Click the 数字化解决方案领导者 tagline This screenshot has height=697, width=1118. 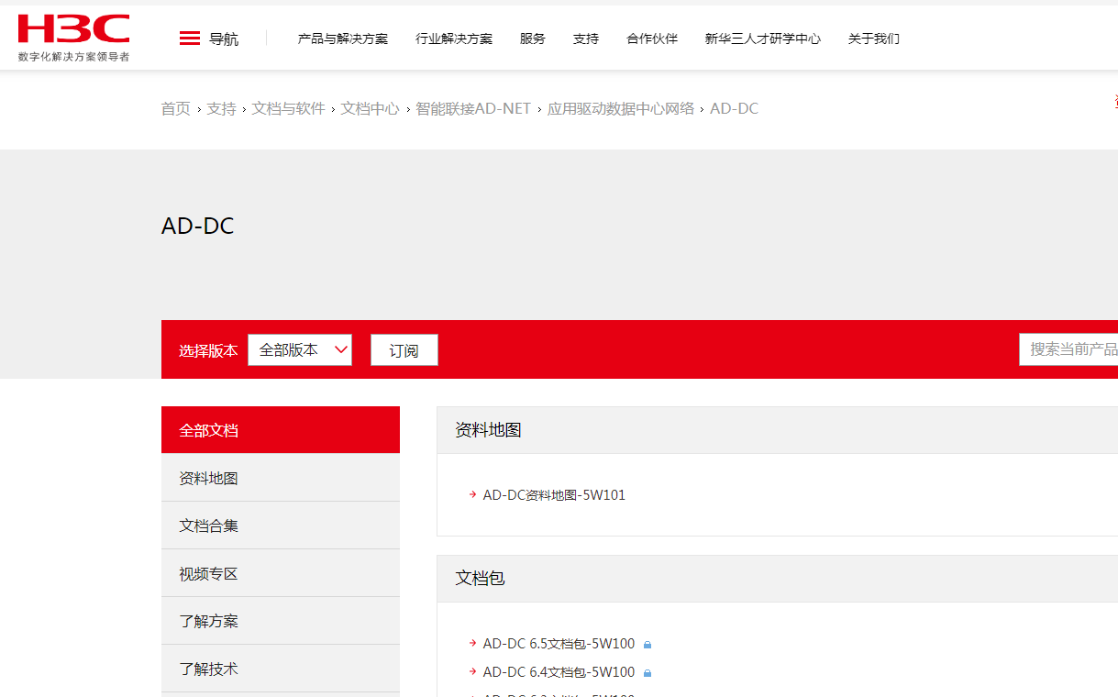[x=73, y=57]
